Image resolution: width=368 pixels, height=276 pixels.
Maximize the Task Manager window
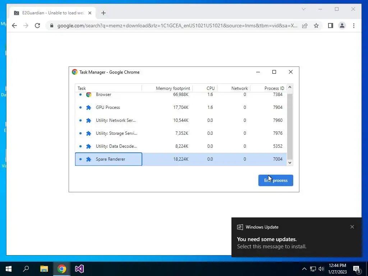[x=274, y=72]
